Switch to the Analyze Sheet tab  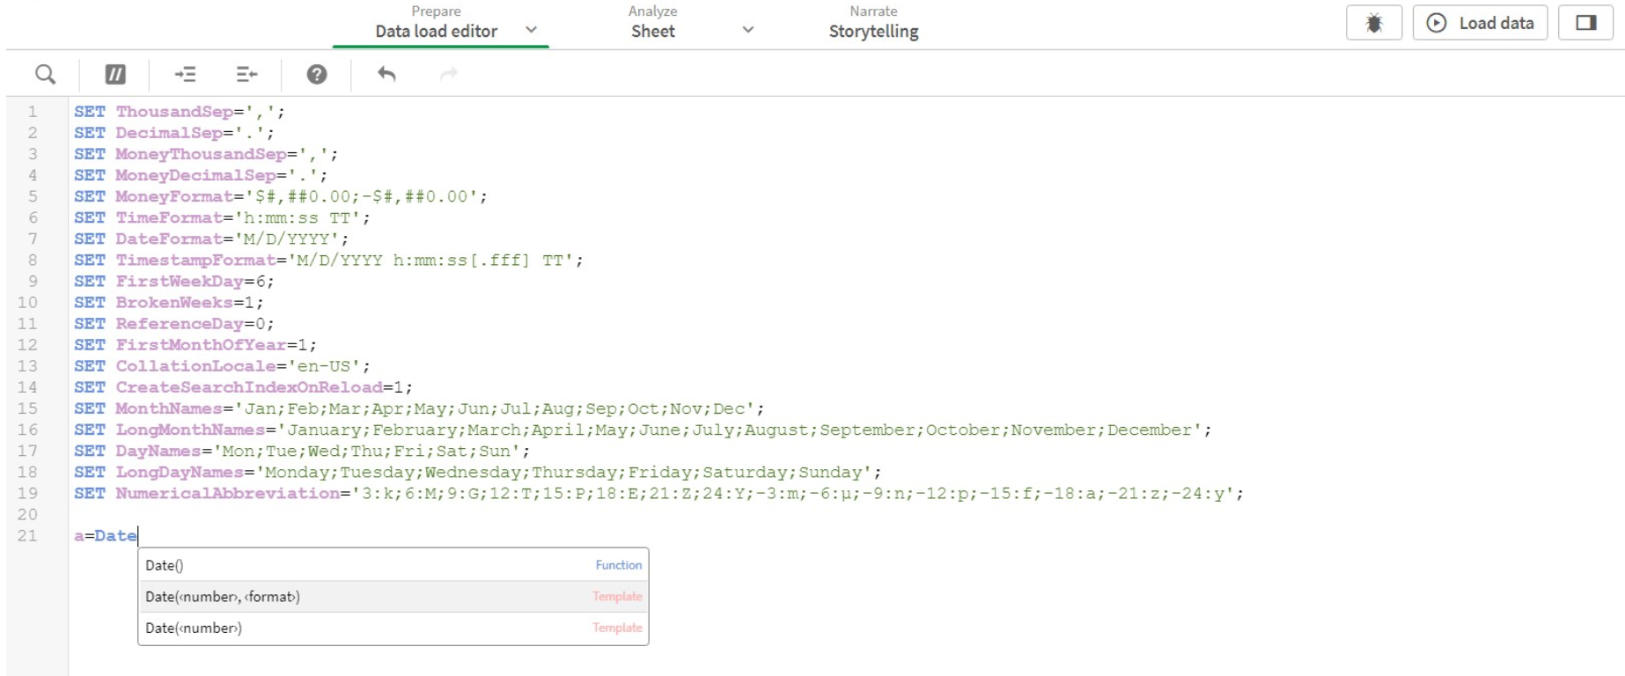652,24
